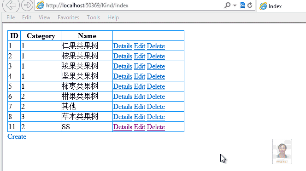Open the Favorites menu
306x171 pixels.
click(x=68, y=17)
